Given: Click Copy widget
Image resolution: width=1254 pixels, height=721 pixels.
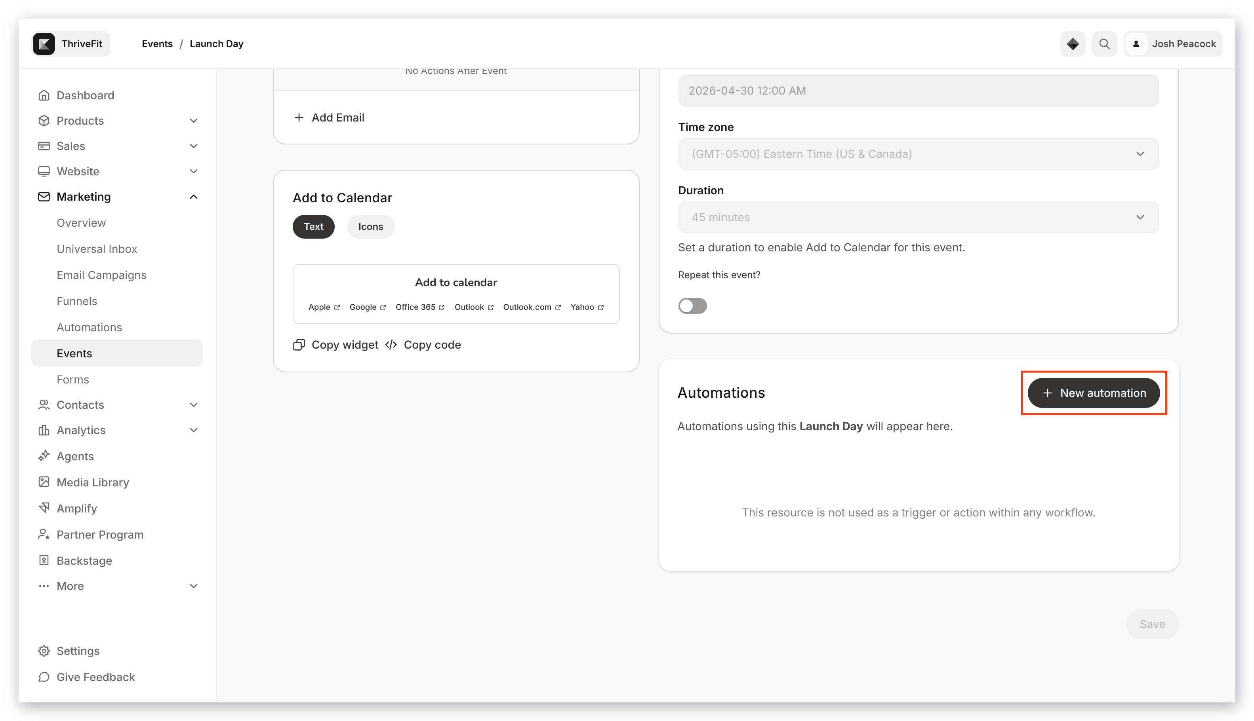Looking at the screenshot, I should [x=335, y=345].
